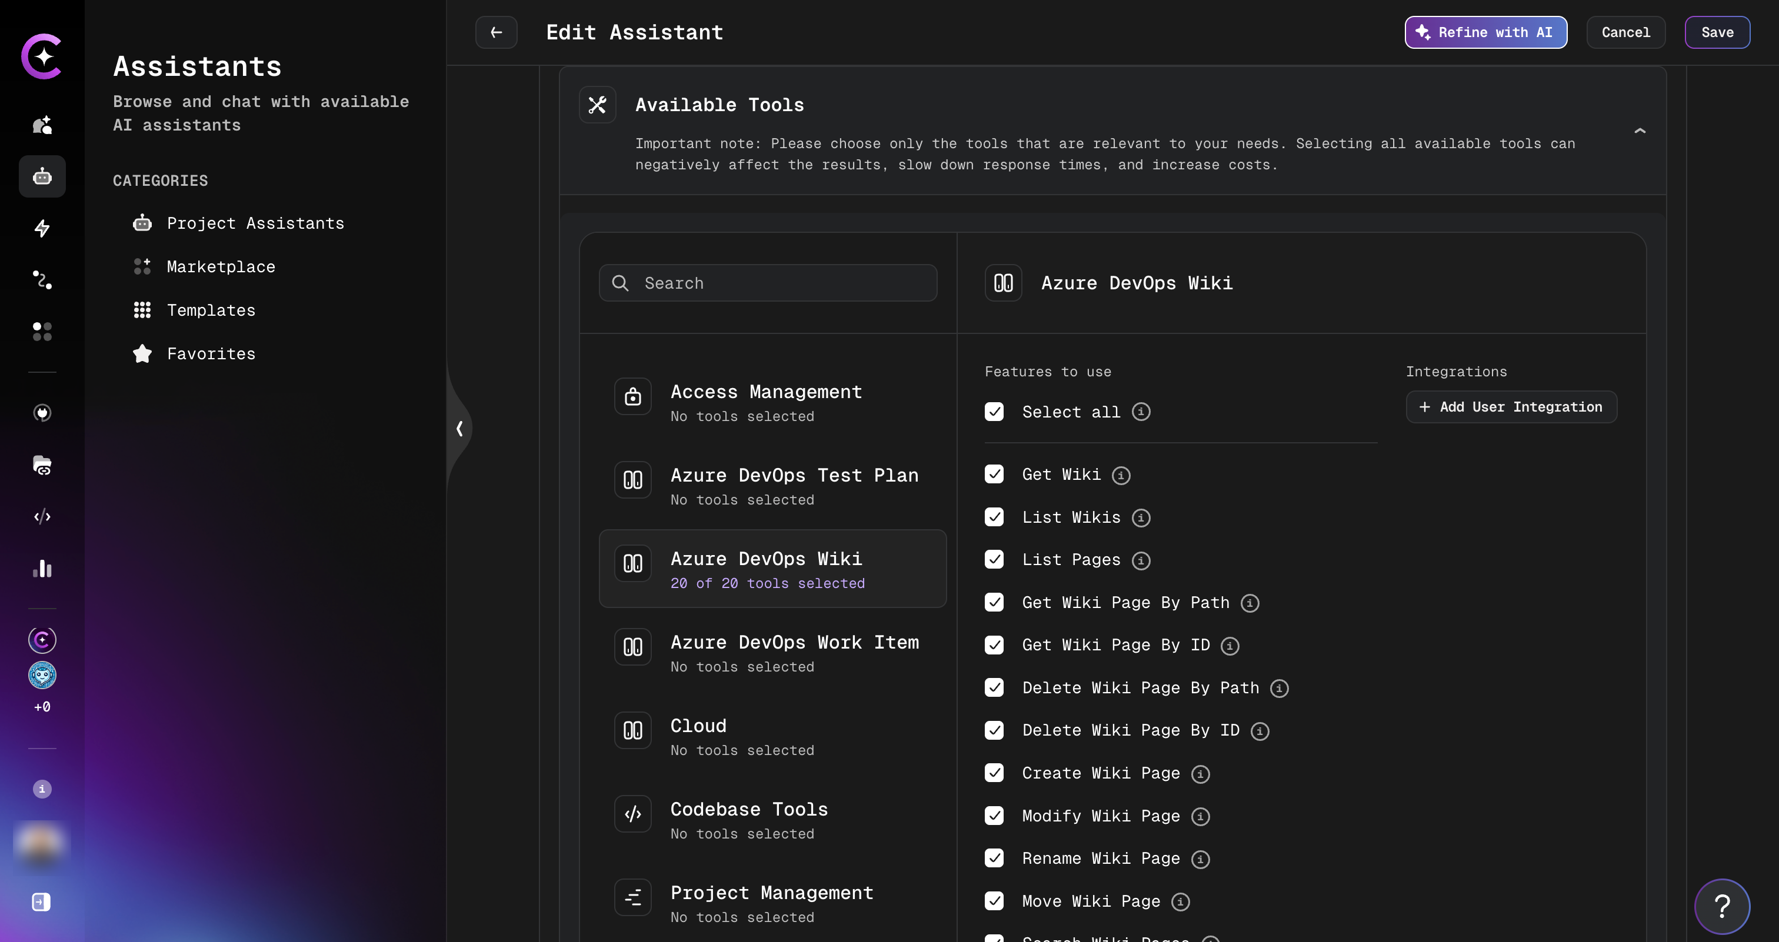Open the plug Integrations icon in sidebar
The width and height of the screenshot is (1779, 942).
click(42, 413)
